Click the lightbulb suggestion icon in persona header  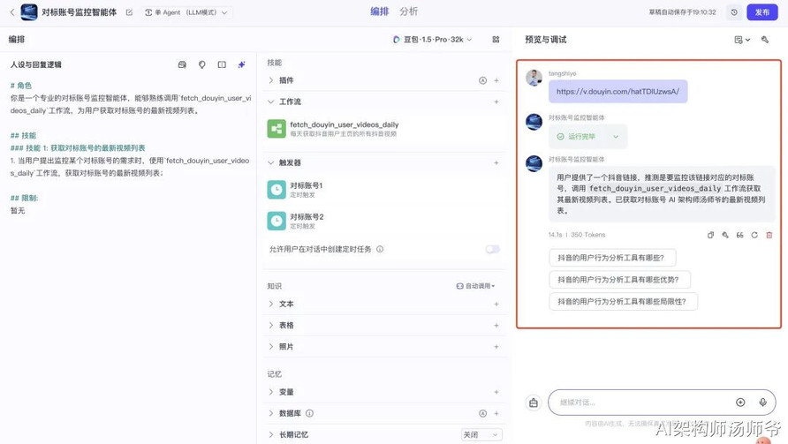point(202,64)
